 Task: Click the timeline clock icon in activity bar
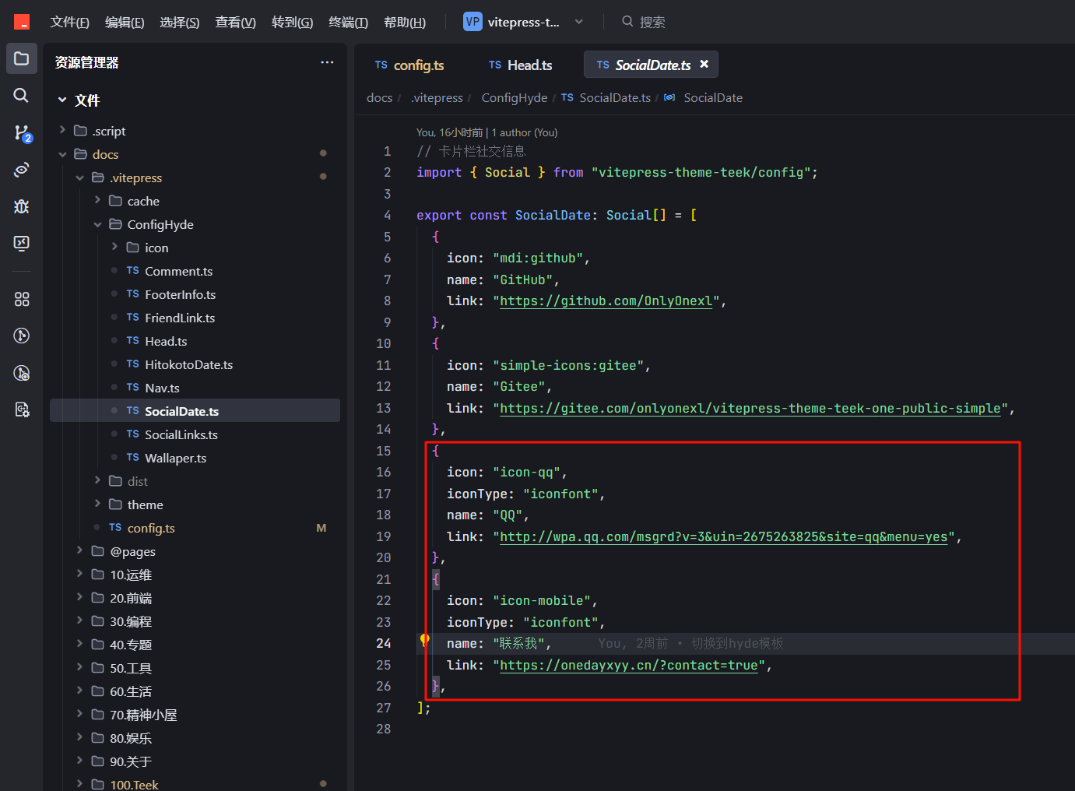click(x=22, y=373)
